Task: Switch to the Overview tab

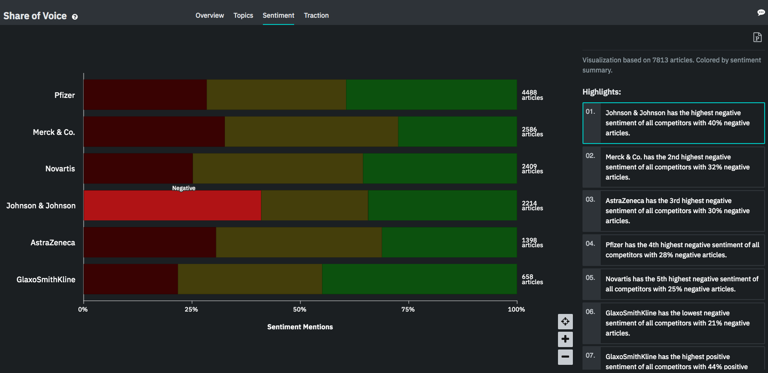Action: click(210, 15)
